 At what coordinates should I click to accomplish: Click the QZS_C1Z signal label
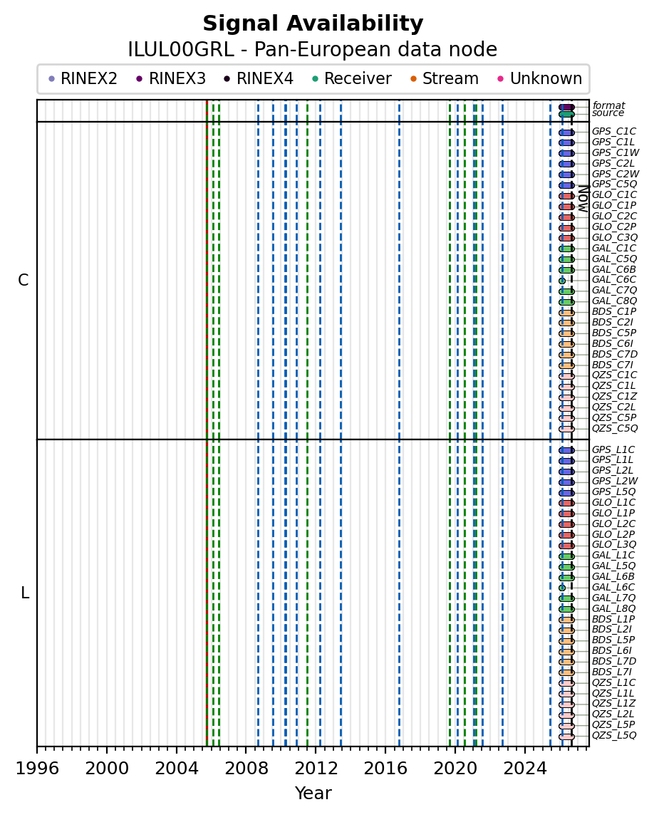[614, 397]
